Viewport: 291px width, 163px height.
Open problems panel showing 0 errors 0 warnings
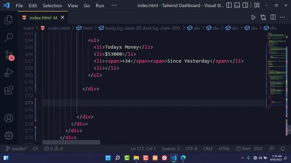click(53, 149)
